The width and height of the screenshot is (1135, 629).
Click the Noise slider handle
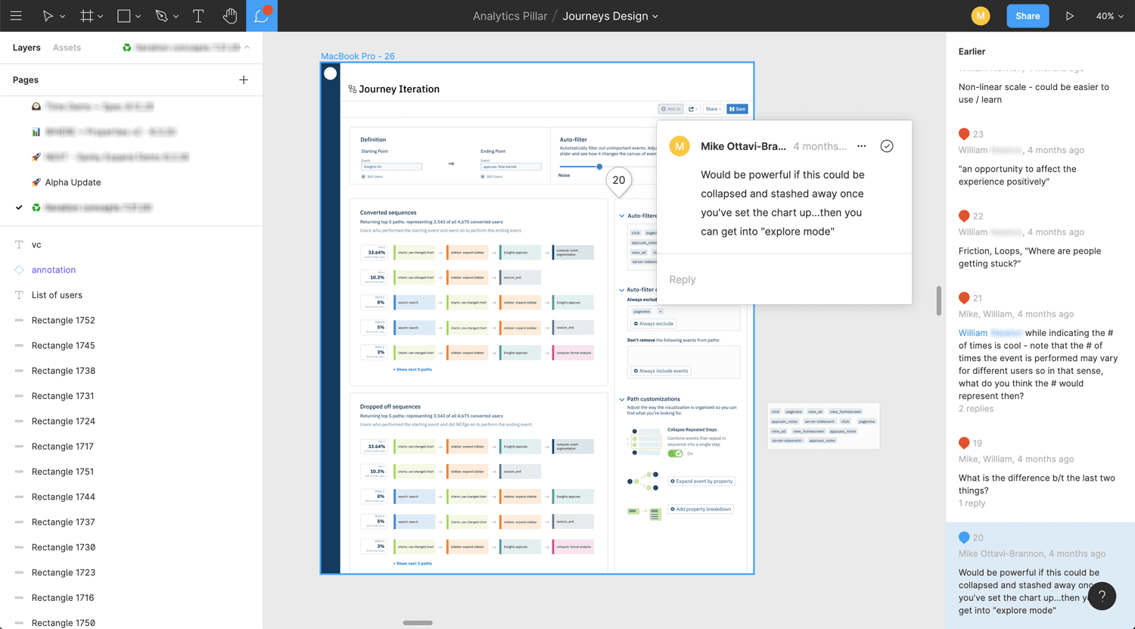[599, 167]
